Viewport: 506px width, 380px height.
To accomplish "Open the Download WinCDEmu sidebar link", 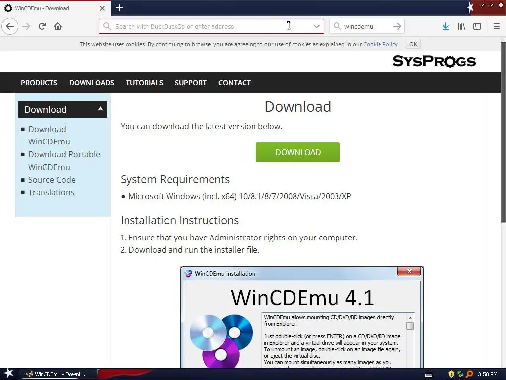I will (x=49, y=136).
